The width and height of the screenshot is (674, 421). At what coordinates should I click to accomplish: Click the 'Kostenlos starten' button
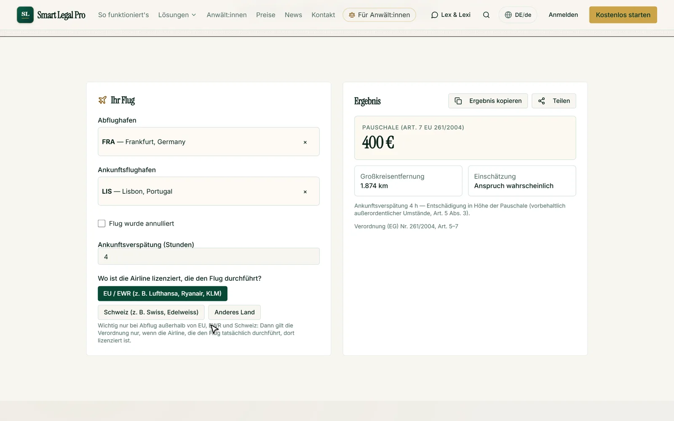point(623,15)
